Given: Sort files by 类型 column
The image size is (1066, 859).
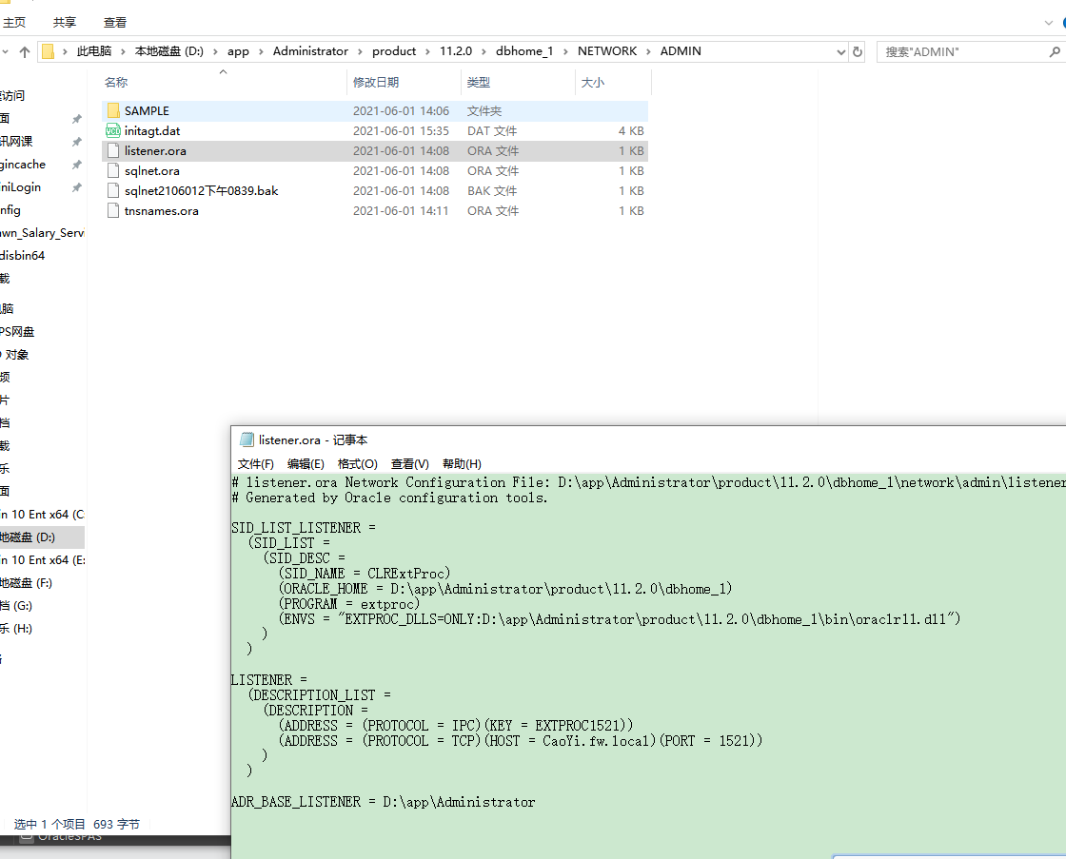Looking at the screenshot, I should [x=479, y=82].
